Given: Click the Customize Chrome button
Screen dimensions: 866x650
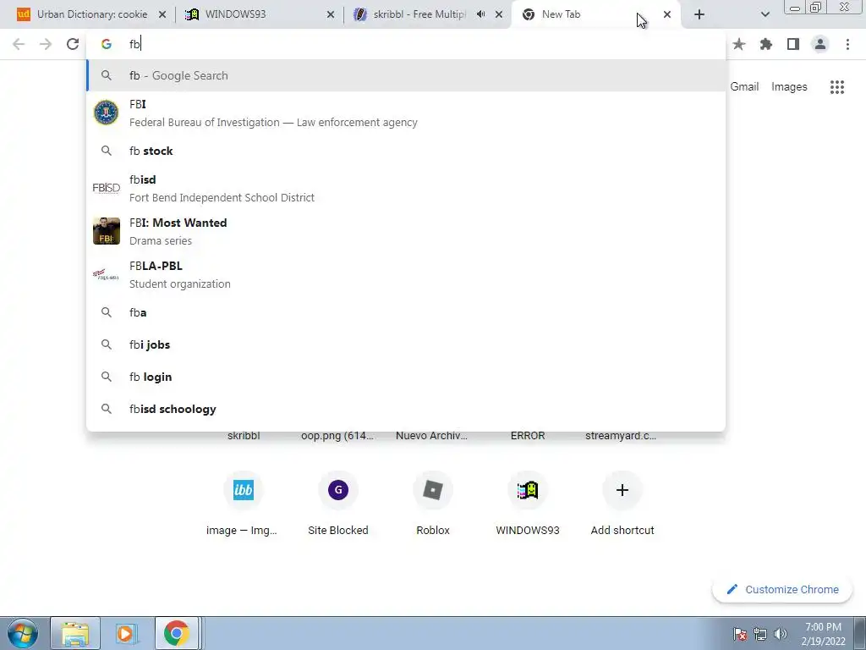Looking at the screenshot, I should point(782,589).
